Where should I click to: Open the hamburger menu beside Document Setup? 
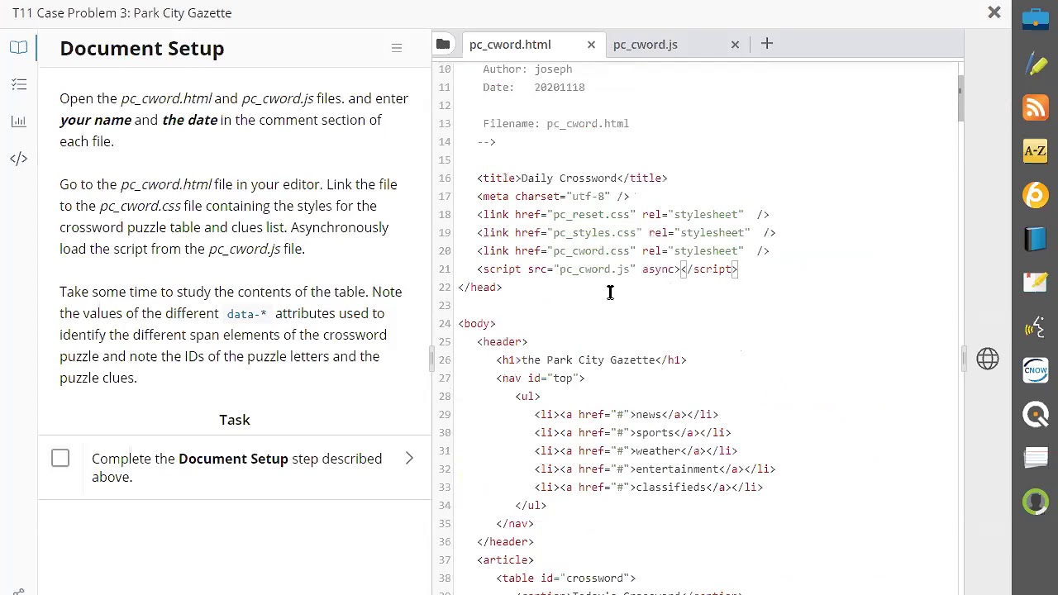point(397,48)
